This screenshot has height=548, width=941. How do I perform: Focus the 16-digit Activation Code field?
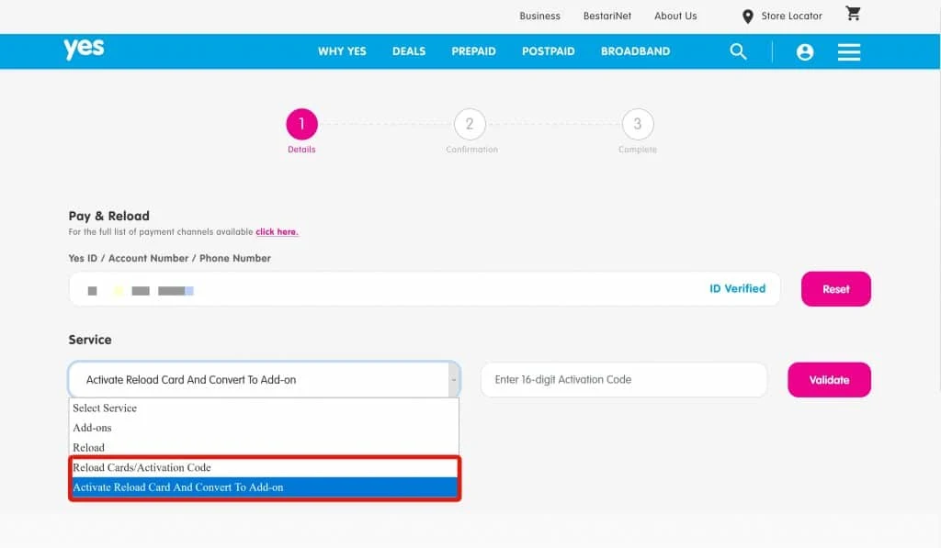point(623,379)
